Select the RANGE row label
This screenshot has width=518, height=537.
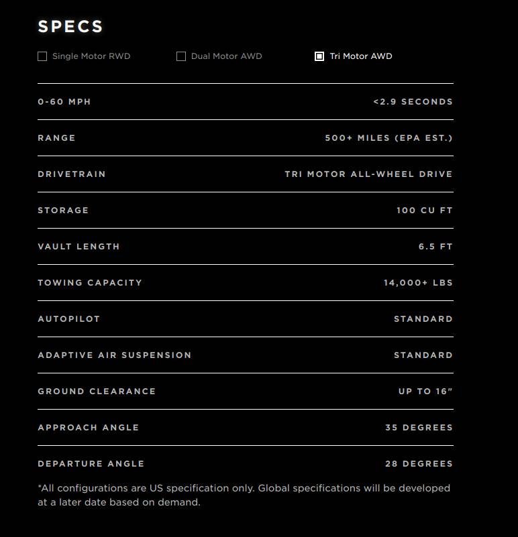pyautogui.click(x=57, y=138)
